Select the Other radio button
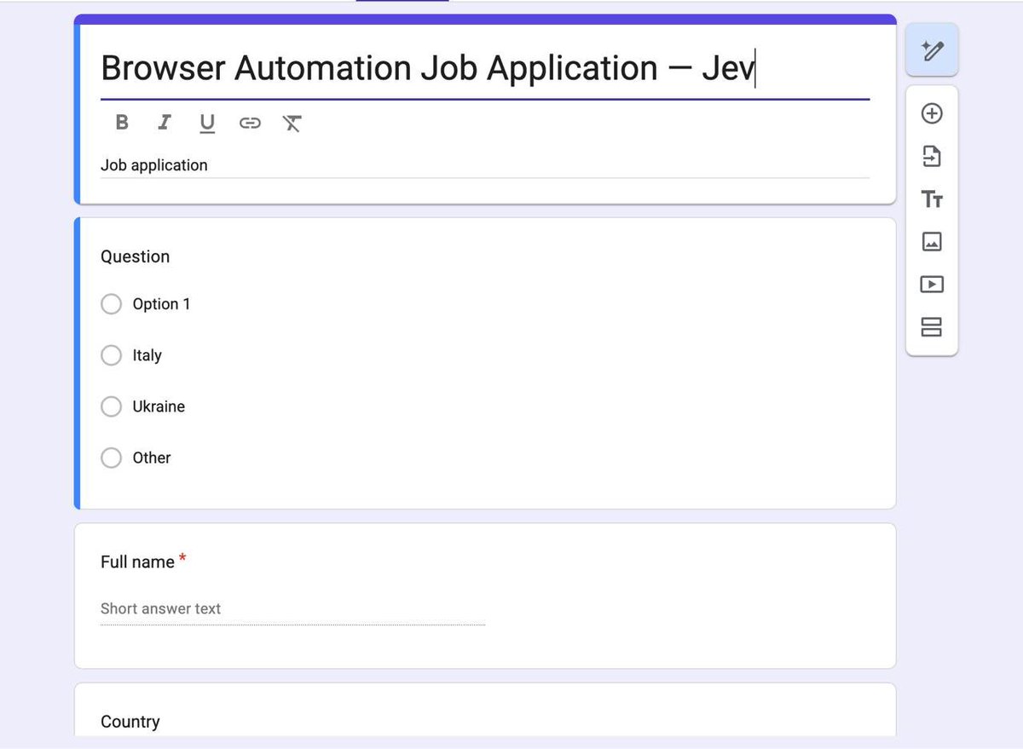Viewport: 1023px width, 749px height. [x=111, y=458]
